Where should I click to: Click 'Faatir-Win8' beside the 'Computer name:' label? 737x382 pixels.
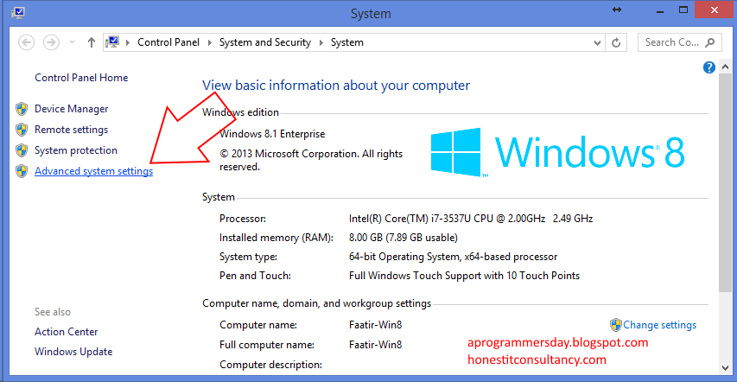tap(375, 325)
